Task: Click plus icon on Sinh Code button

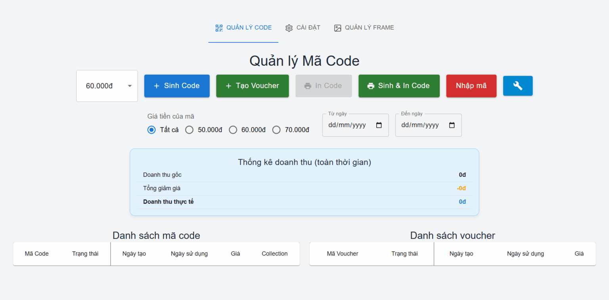Action: 156,86
